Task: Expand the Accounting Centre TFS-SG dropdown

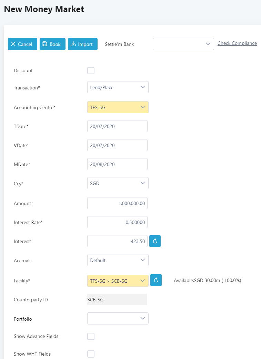Action: pos(118,107)
